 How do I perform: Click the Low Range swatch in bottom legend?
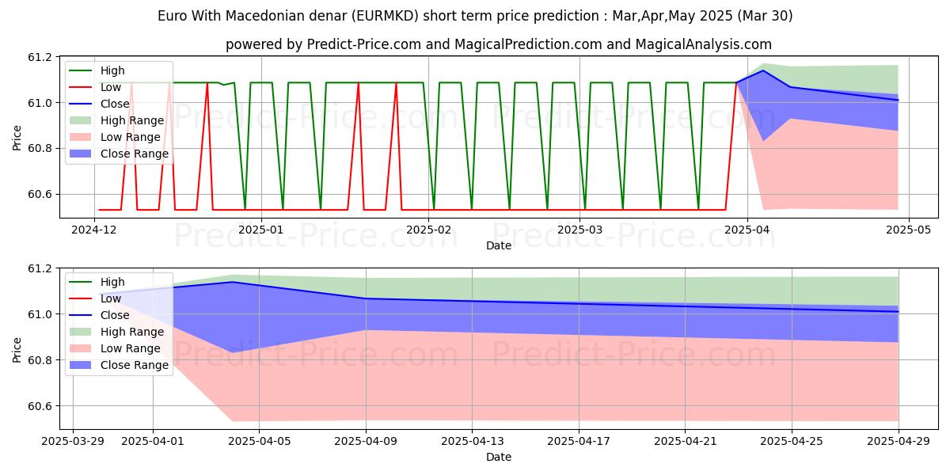tap(82, 348)
